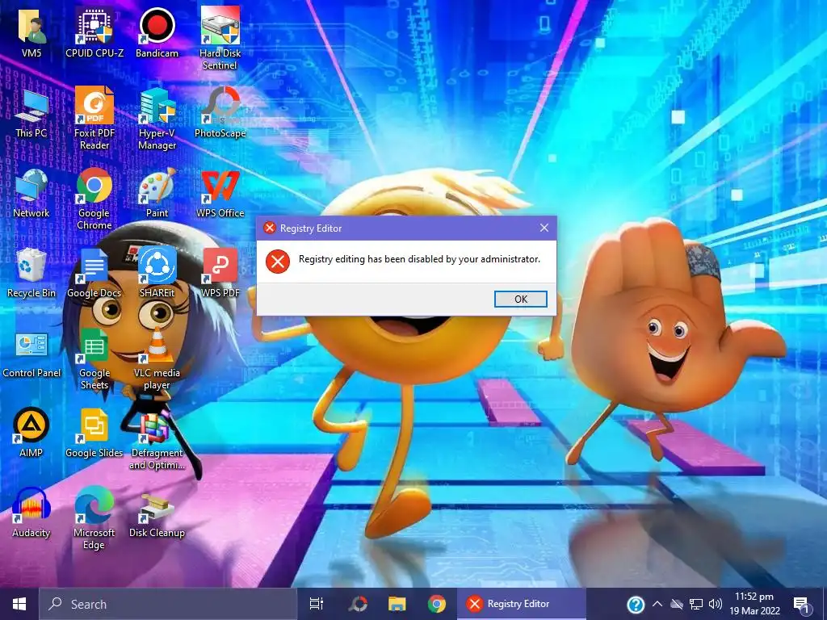The height and width of the screenshot is (620, 827).
Task: Click the taskbar Search box
Action: click(x=168, y=604)
